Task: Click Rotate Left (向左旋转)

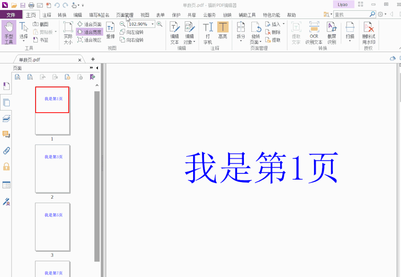Action: point(132,32)
